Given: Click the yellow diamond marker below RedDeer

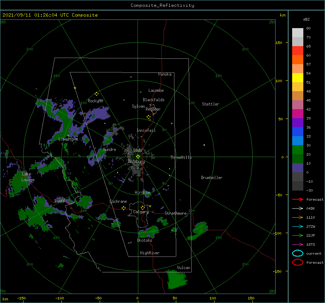Looking at the screenshot, I should [x=149, y=117].
